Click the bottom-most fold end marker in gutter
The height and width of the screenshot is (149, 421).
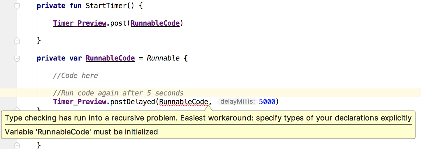[x=17, y=145]
